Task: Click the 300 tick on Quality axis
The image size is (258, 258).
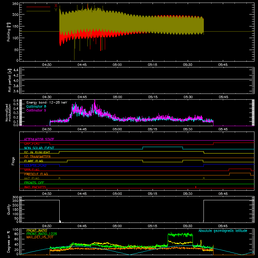Action: coord(15,197)
